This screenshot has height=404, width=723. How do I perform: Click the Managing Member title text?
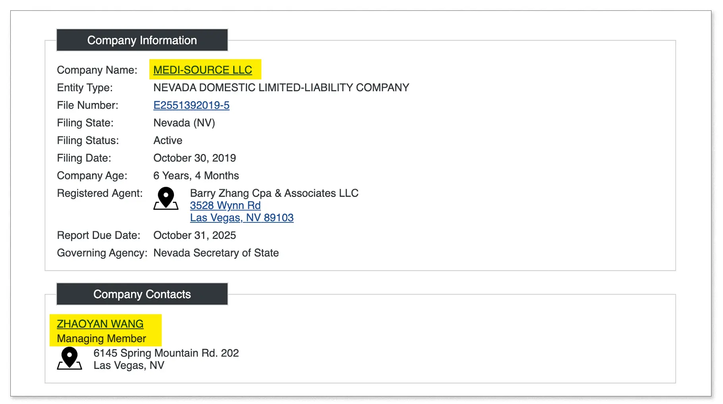click(x=101, y=338)
